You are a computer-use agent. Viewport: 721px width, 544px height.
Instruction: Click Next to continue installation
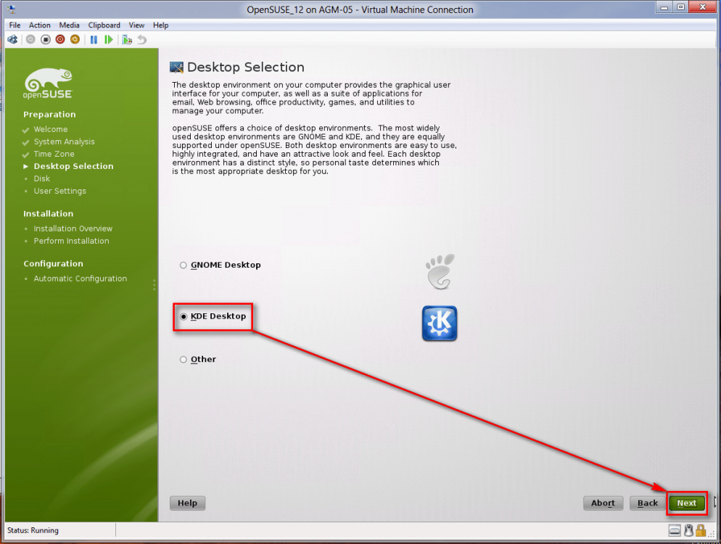tap(686, 503)
